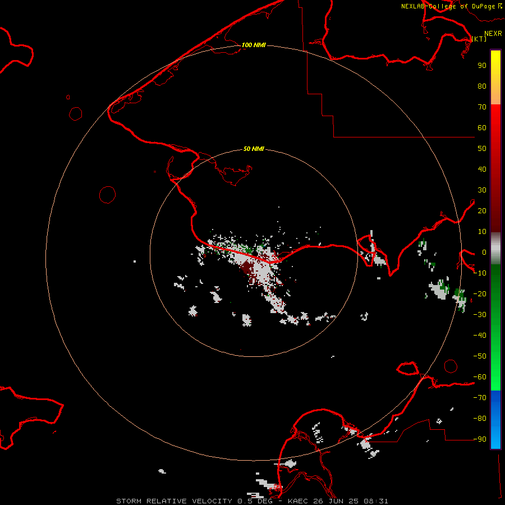The image size is (505, 505).
Task: Click the 30 value on velocity scale
Action: coord(482,190)
